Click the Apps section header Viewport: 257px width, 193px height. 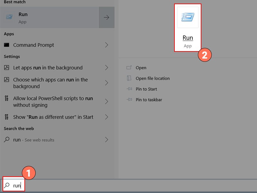[x=9, y=34]
